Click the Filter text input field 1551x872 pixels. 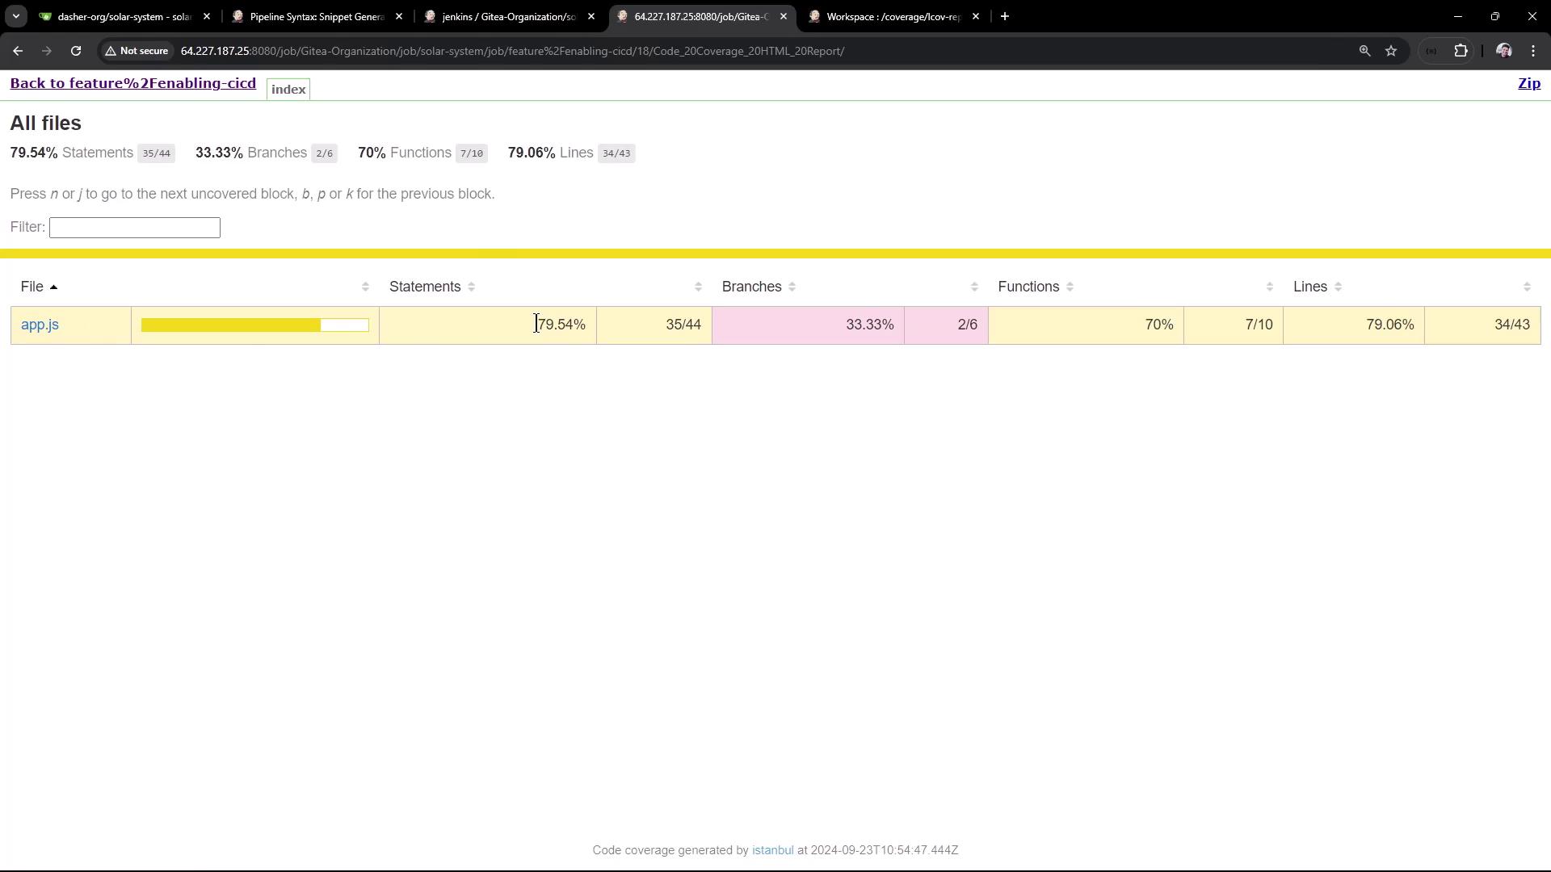coord(134,228)
